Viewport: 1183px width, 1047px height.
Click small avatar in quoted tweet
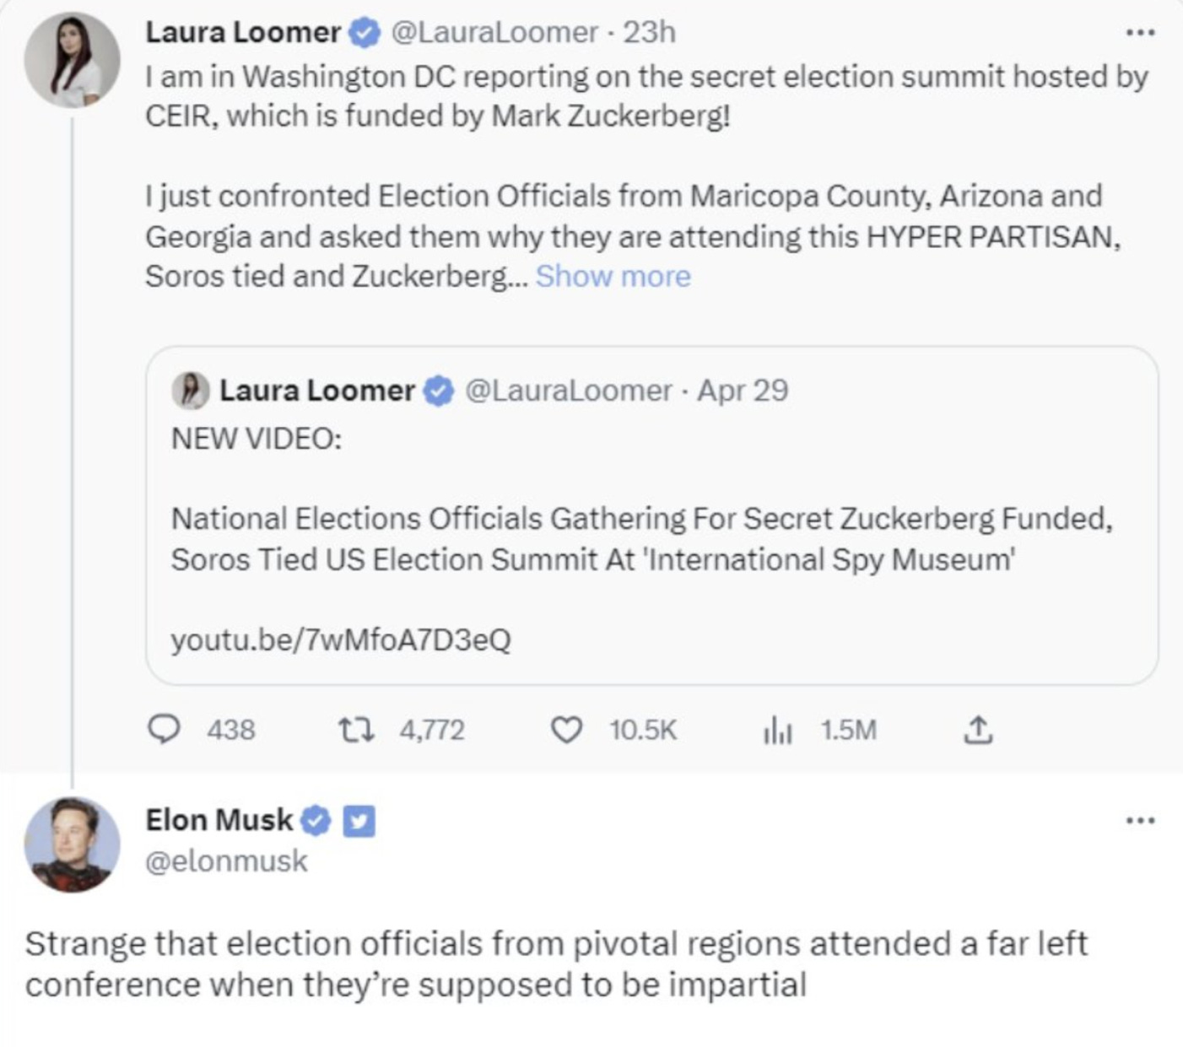pos(191,391)
